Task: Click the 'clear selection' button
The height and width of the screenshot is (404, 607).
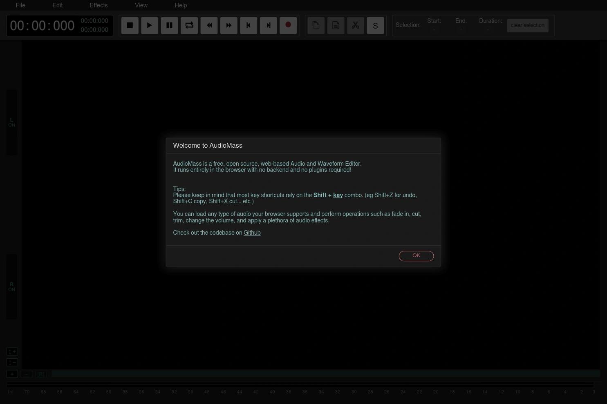Action: pyautogui.click(x=528, y=25)
